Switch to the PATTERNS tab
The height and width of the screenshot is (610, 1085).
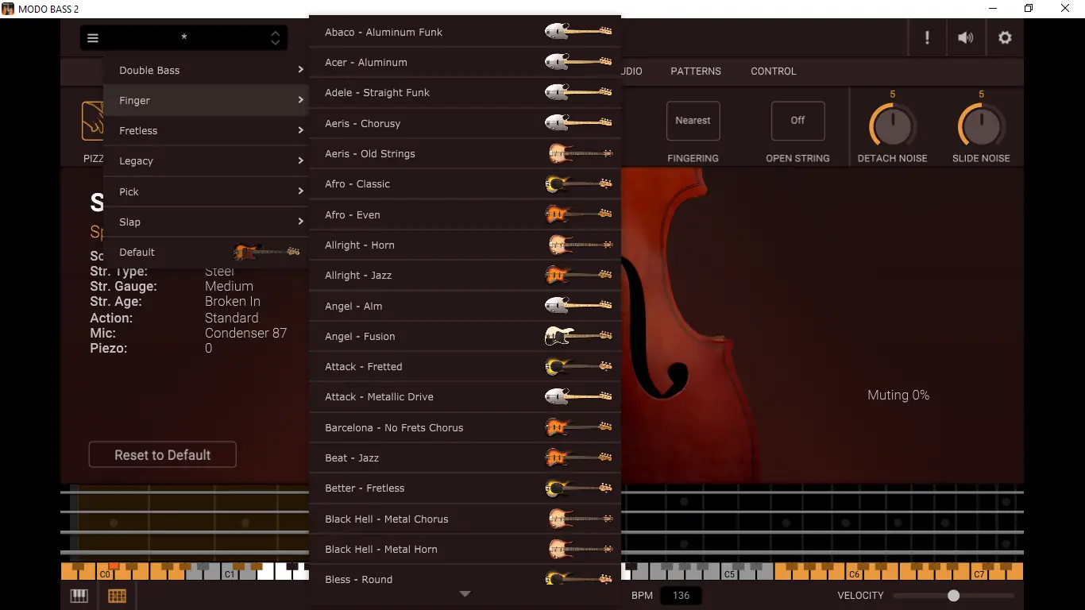coord(696,71)
